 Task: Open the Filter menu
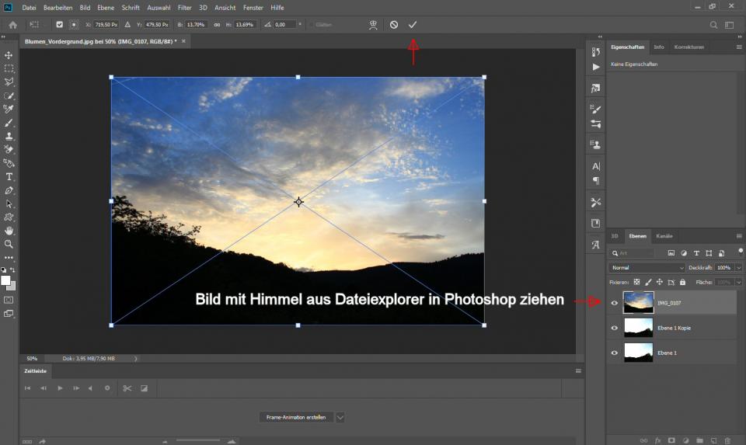184,7
